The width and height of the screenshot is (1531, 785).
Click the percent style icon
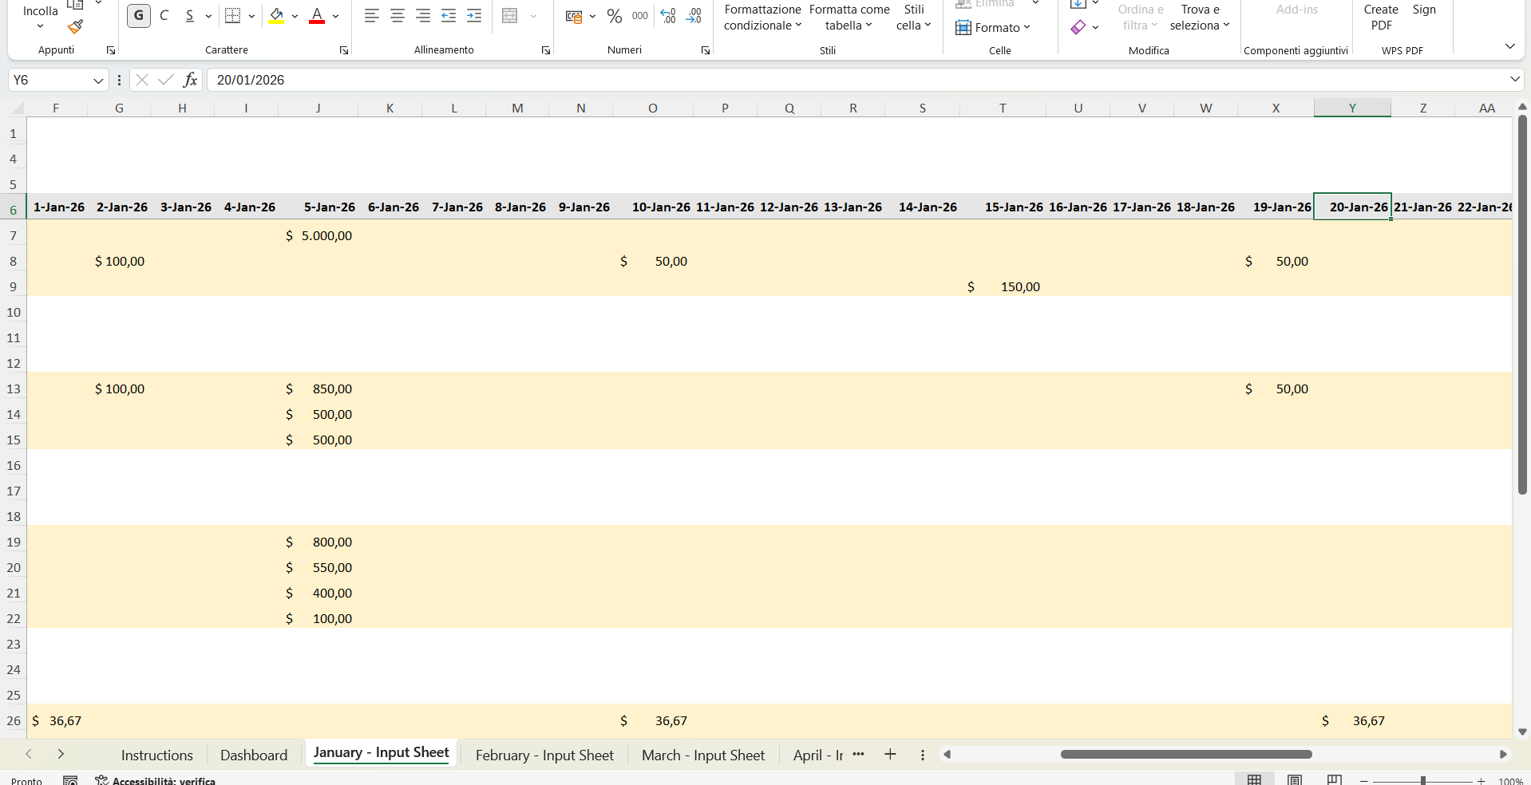[x=614, y=16]
